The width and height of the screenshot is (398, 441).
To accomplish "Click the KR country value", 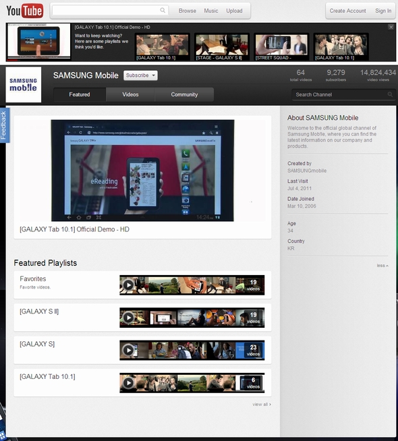I will 291,248.
